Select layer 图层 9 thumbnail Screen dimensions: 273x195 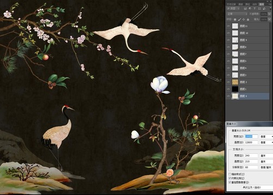235,40
